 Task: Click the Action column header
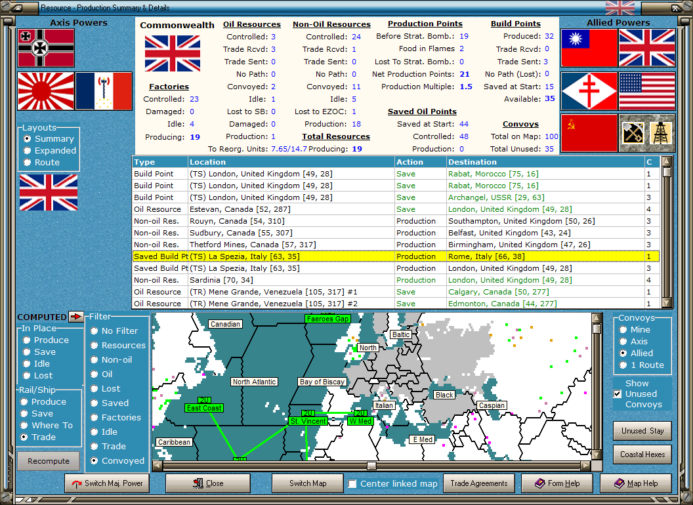tap(420, 162)
